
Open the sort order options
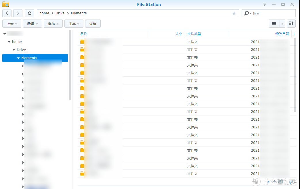pos(291,24)
